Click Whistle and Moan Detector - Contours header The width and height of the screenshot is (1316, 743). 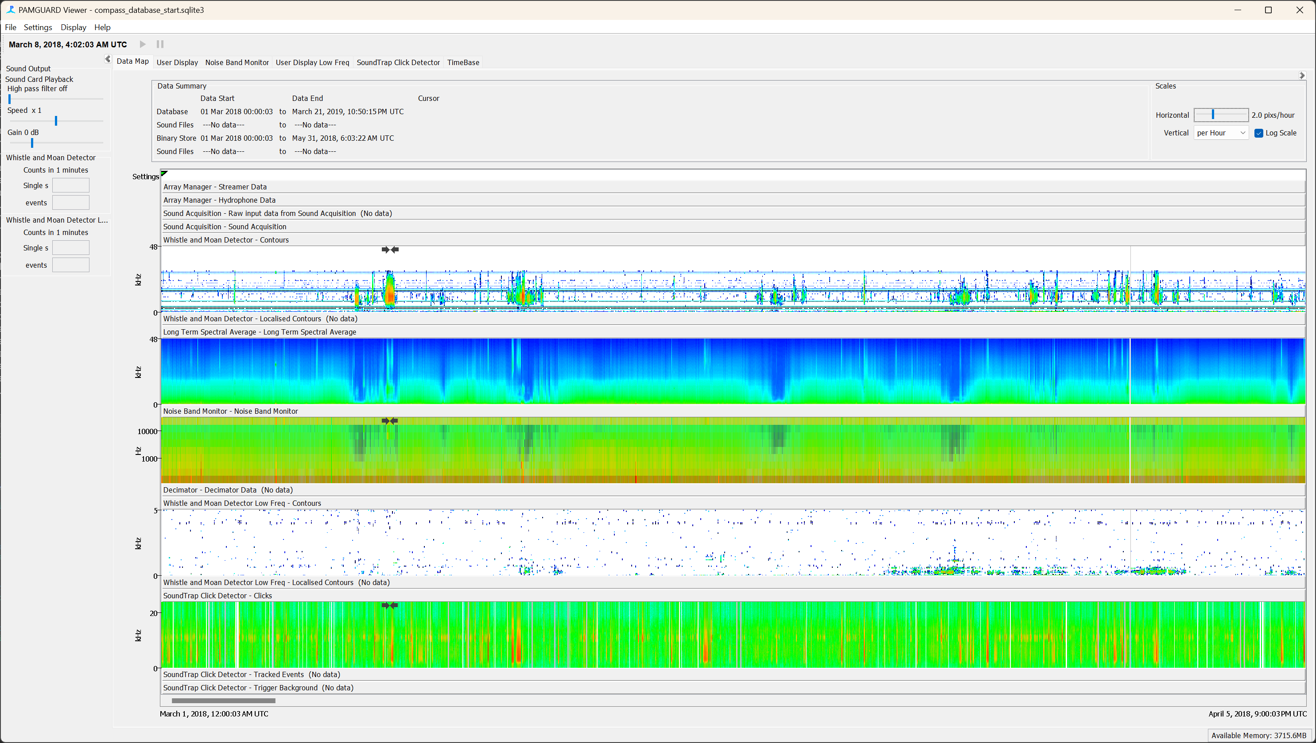point(733,240)
